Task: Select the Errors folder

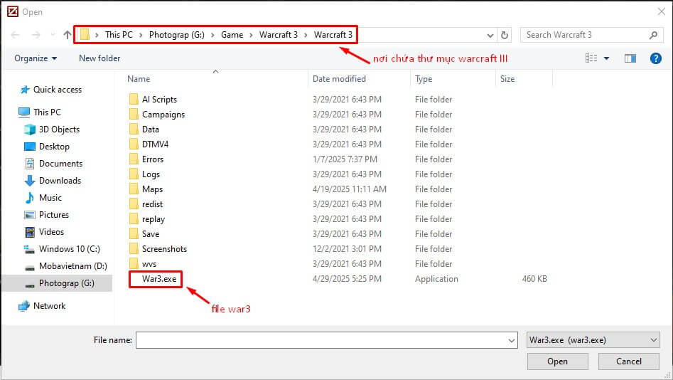Action: point(153,159)
